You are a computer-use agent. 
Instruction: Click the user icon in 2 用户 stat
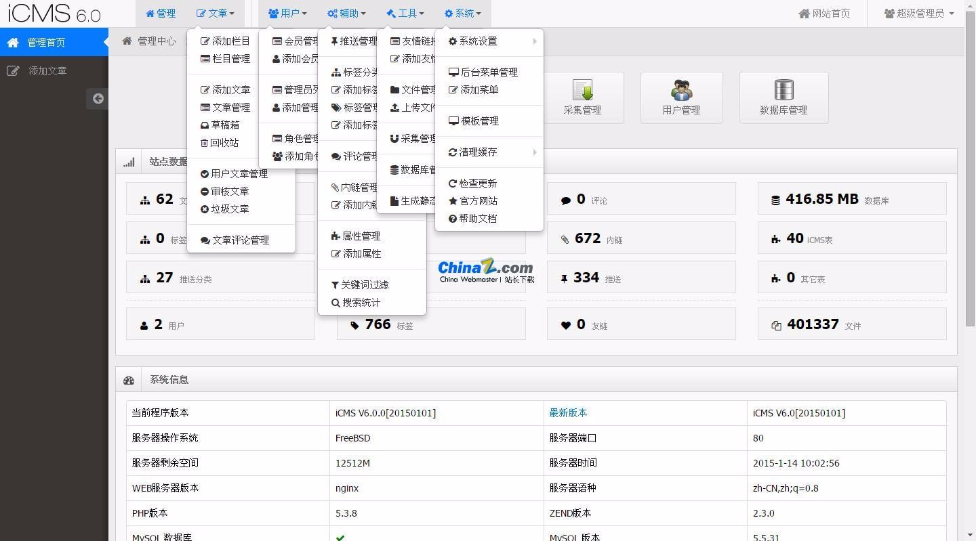(x=144, y=326)
